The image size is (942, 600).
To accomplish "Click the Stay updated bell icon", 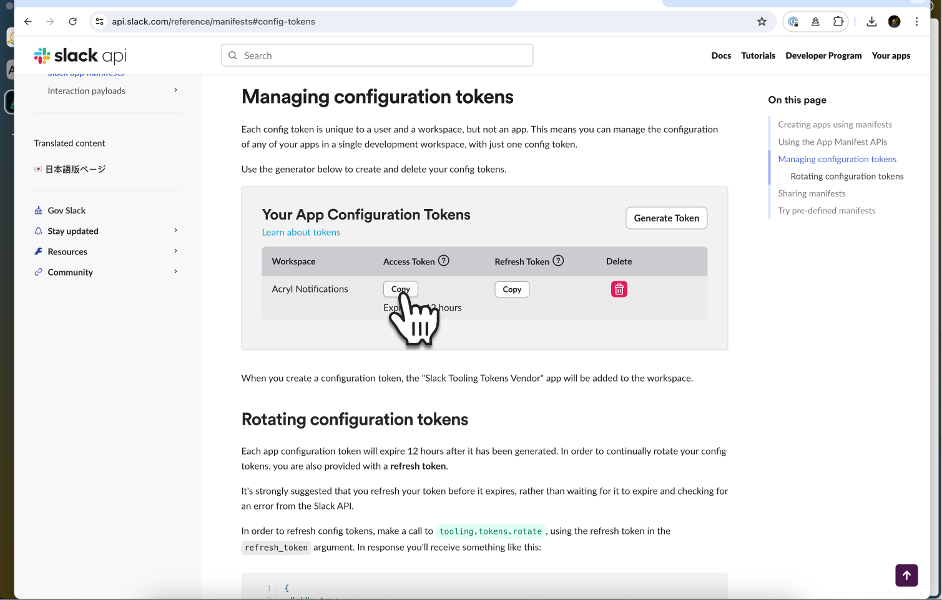I will [x=38, y=231].
